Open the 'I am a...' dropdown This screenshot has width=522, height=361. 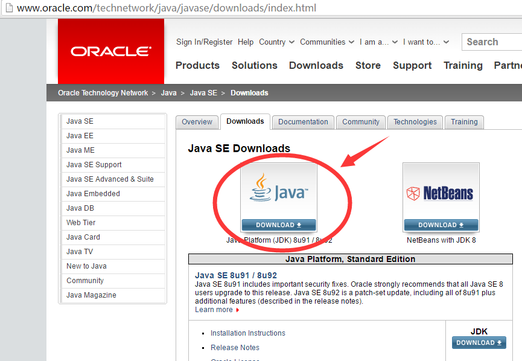click(x=378, y=42)
